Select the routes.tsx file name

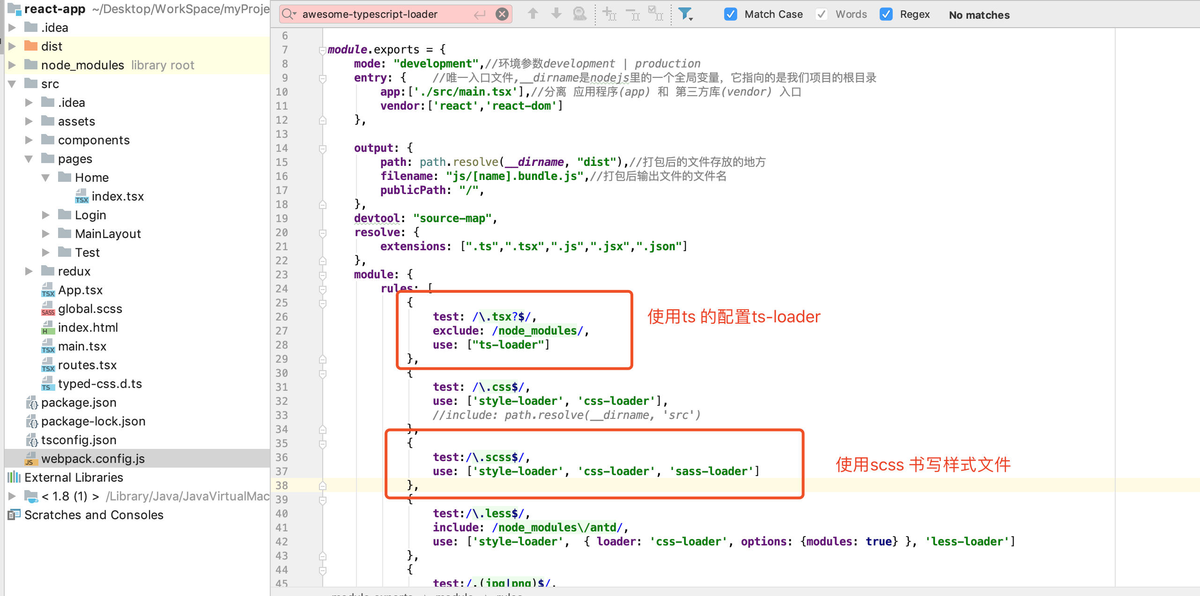click(x=87, y=365)
